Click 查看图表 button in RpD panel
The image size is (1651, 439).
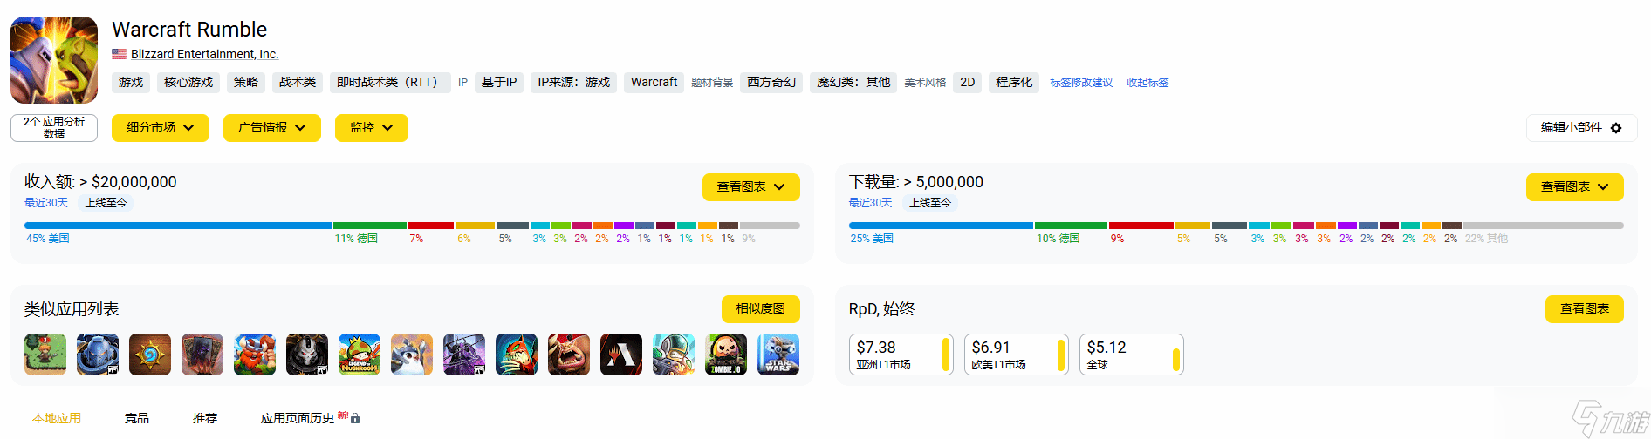[x=1585, y=308]
